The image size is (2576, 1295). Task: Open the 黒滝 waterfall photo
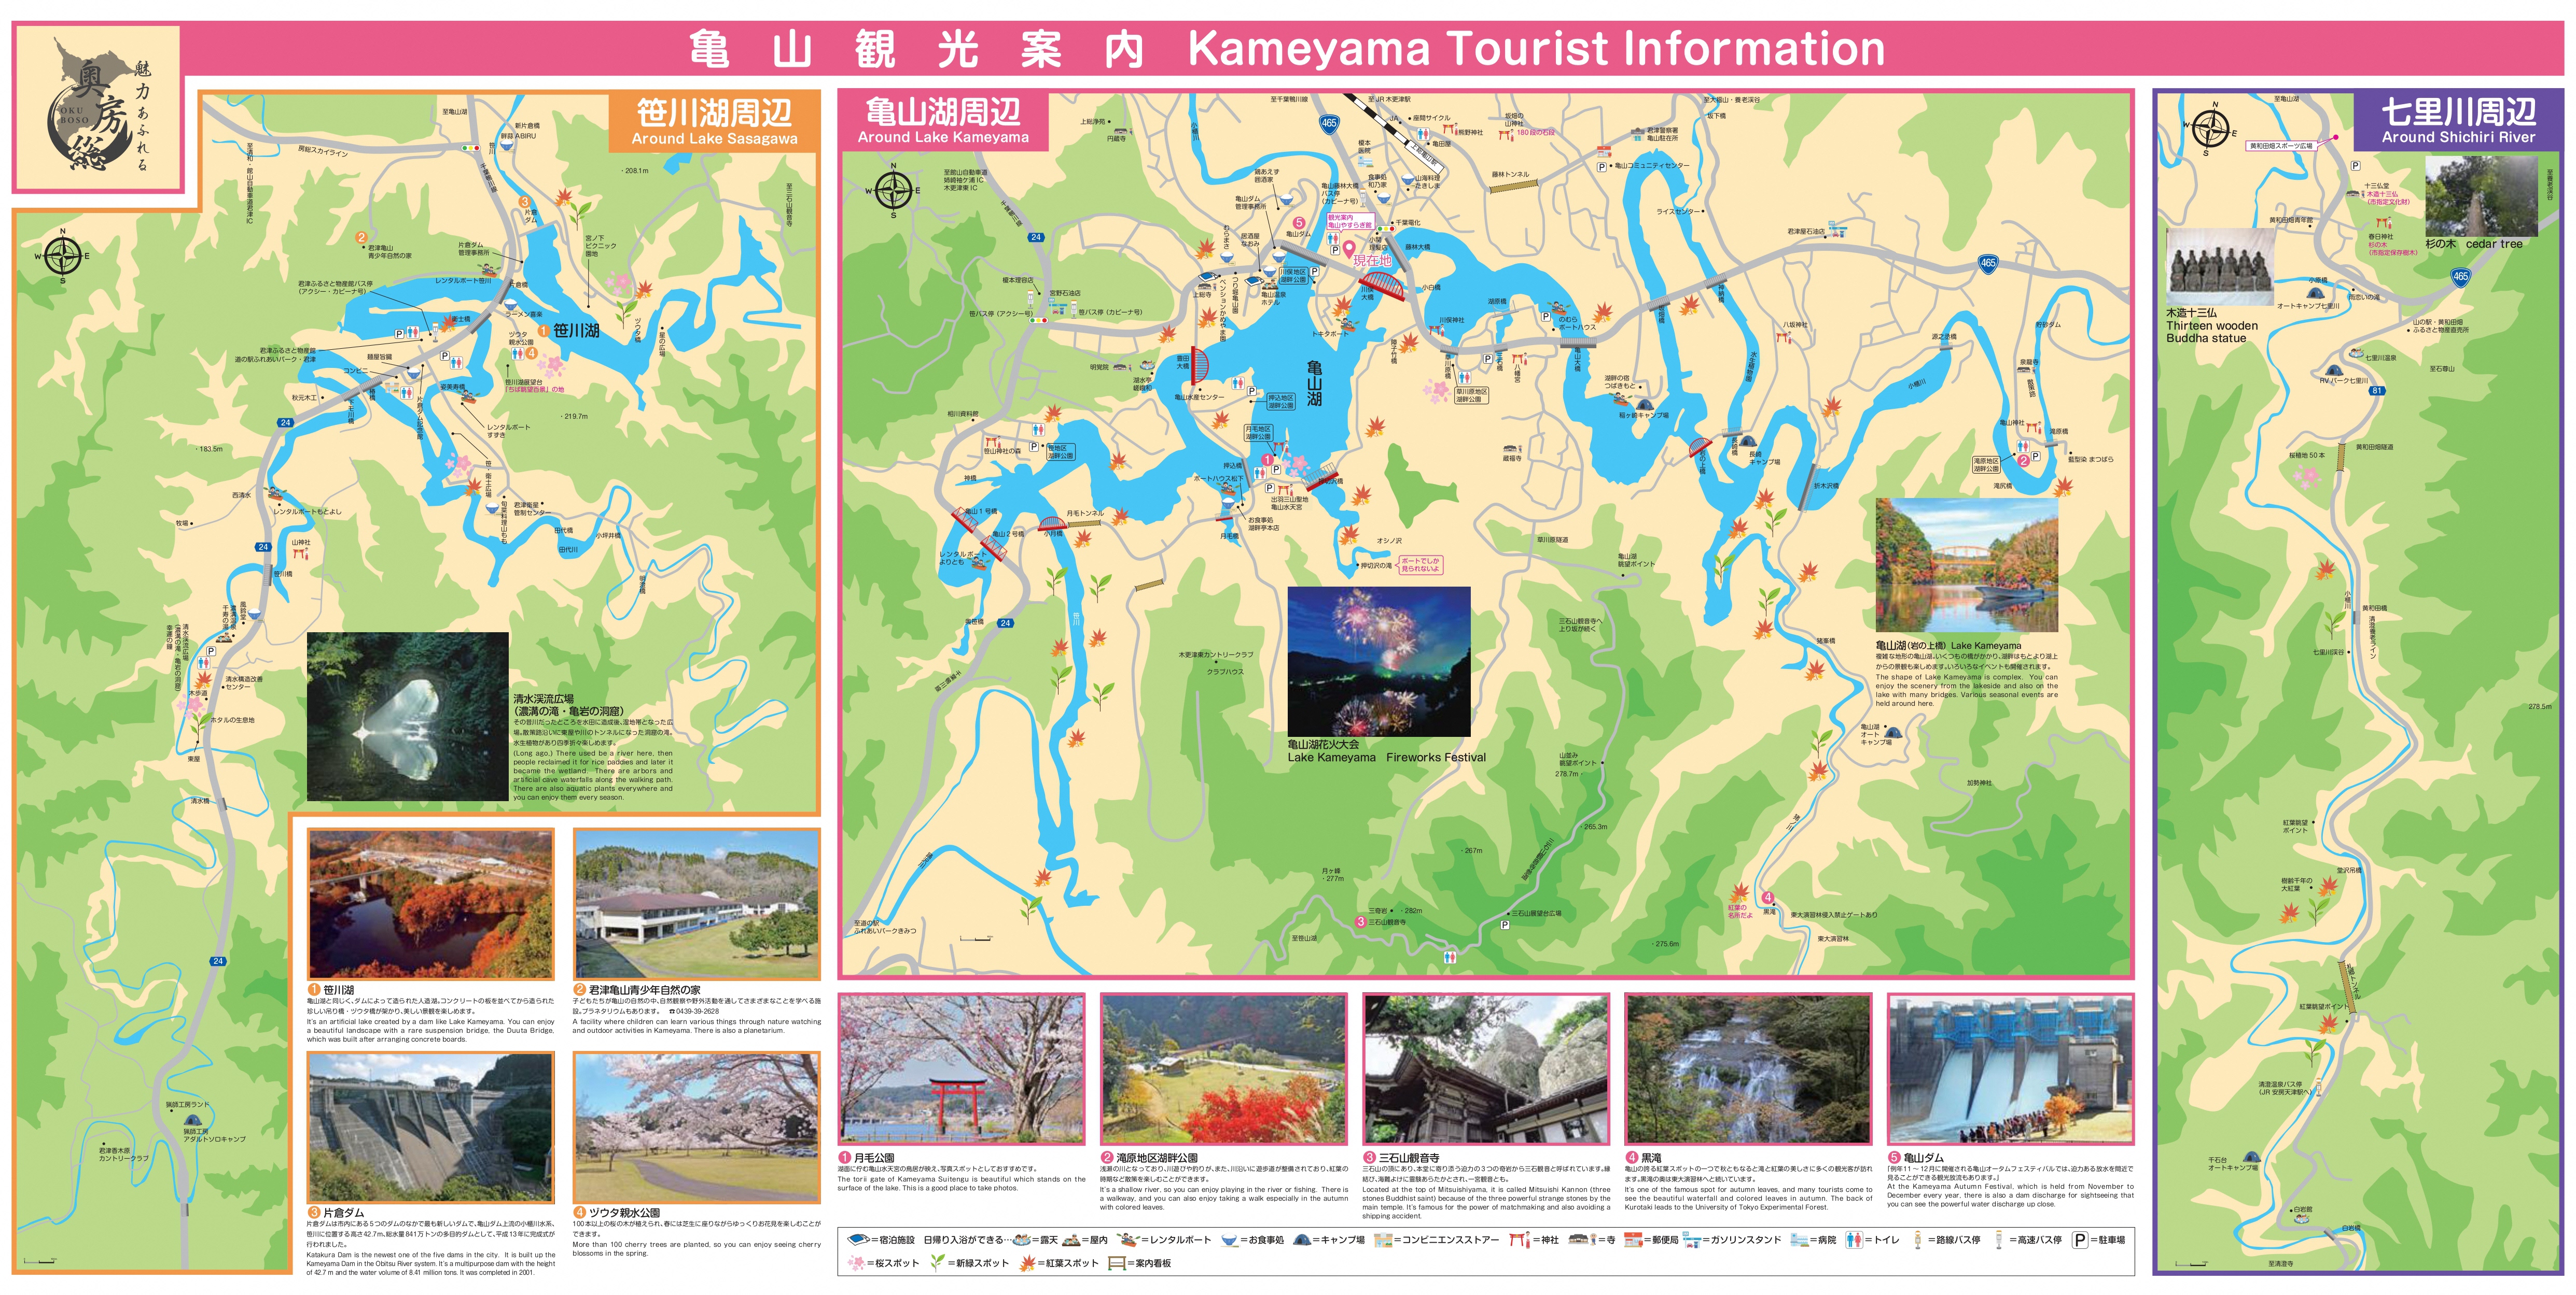(x=1748, y=1068)
